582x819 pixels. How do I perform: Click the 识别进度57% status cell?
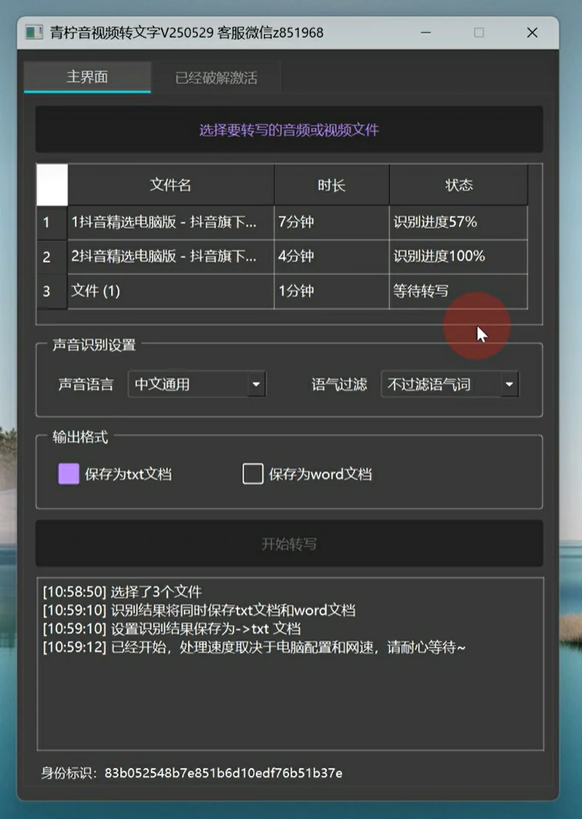[458, 223]
